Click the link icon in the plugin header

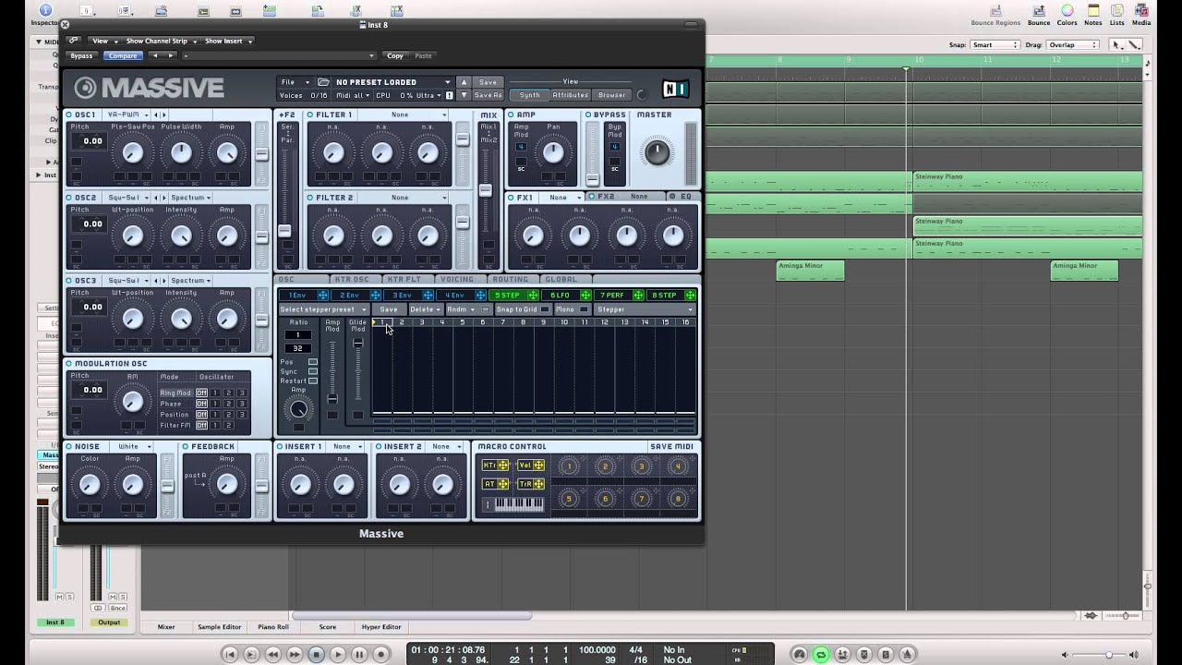[x=73, y=41]
